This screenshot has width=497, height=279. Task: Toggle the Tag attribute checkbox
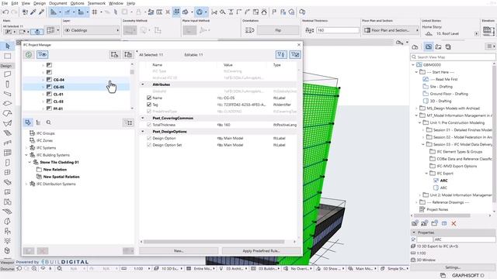click(149, 105)
